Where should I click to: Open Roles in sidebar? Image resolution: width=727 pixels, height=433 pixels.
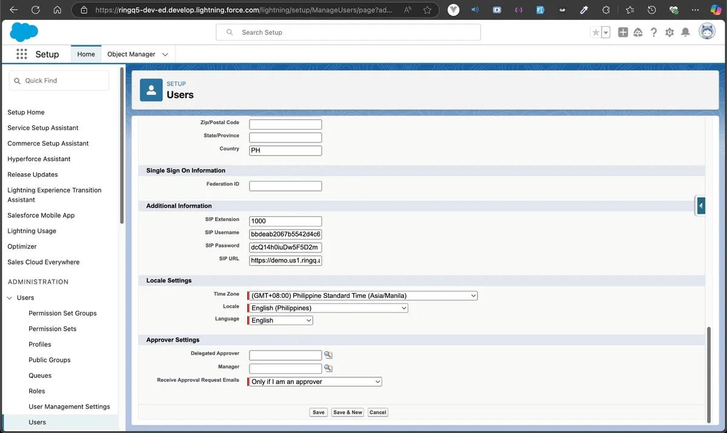[37, 391]
